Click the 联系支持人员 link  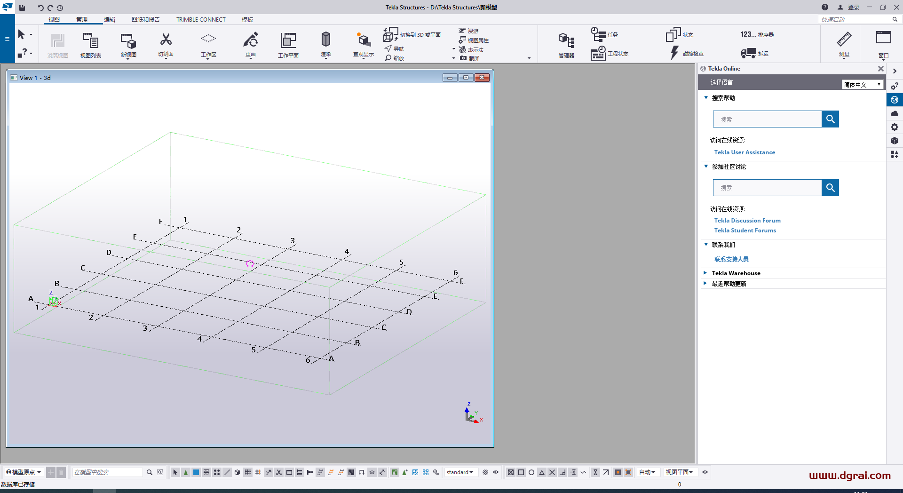coord(731,259)
